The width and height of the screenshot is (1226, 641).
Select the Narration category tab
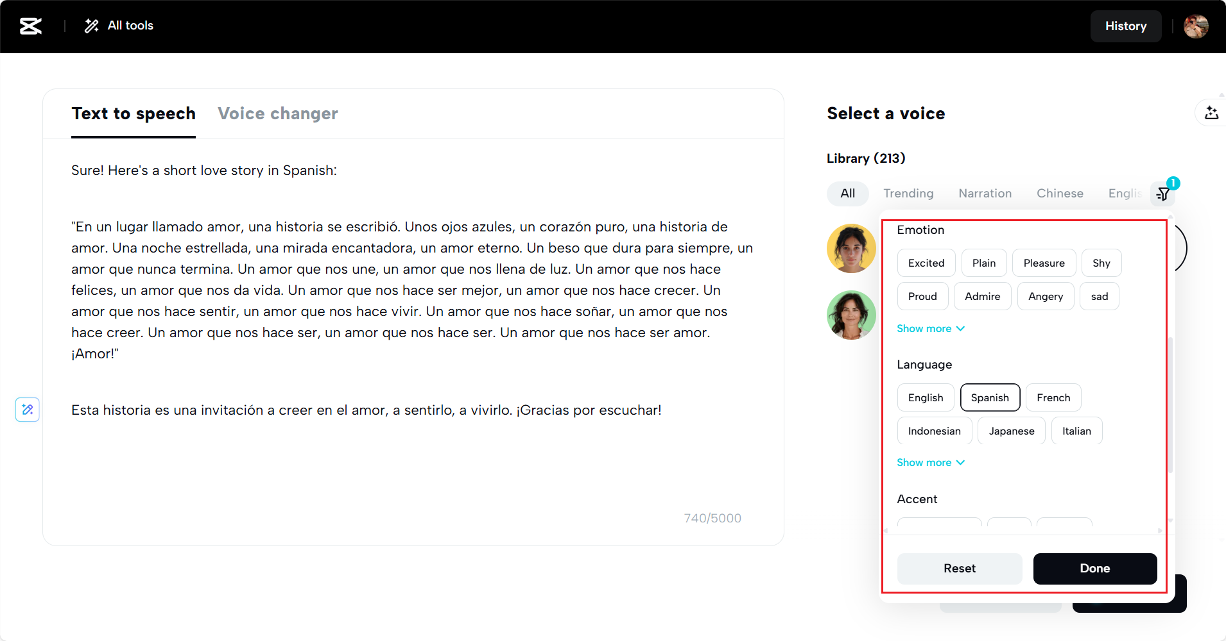point(985,194)
